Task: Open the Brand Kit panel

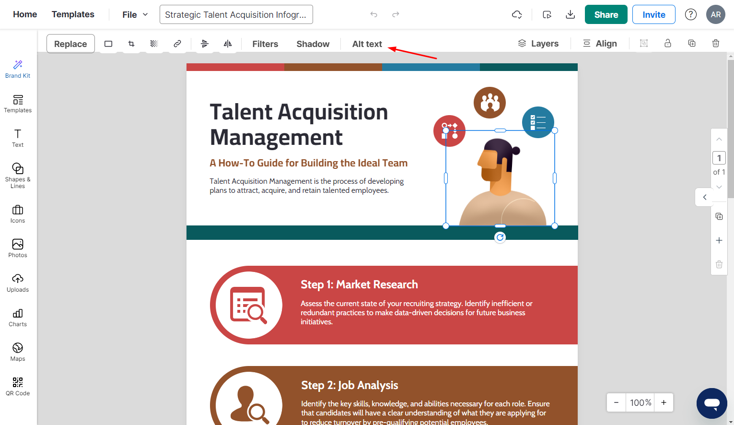Action: [18, 69]
